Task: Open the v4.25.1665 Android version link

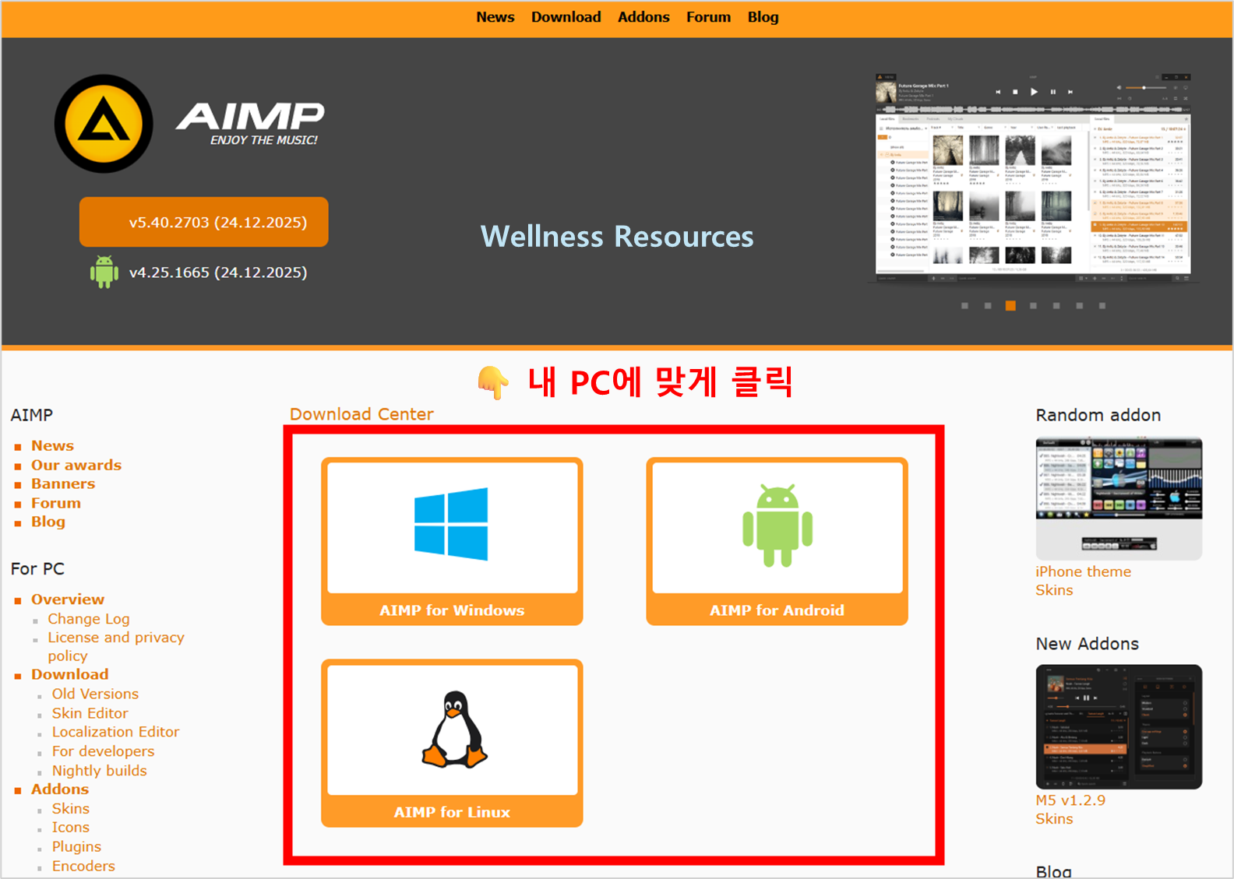Action: (218, 272)
